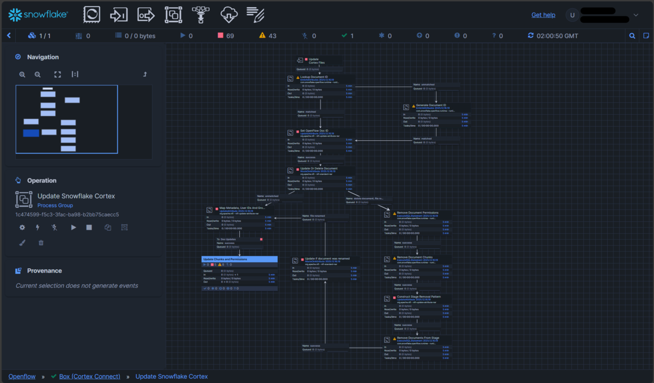Image resolution: width=654 pixels, height=383 pixels.
Task: Click queued status 0 / 0 bytes
Action: click(135, 36)
